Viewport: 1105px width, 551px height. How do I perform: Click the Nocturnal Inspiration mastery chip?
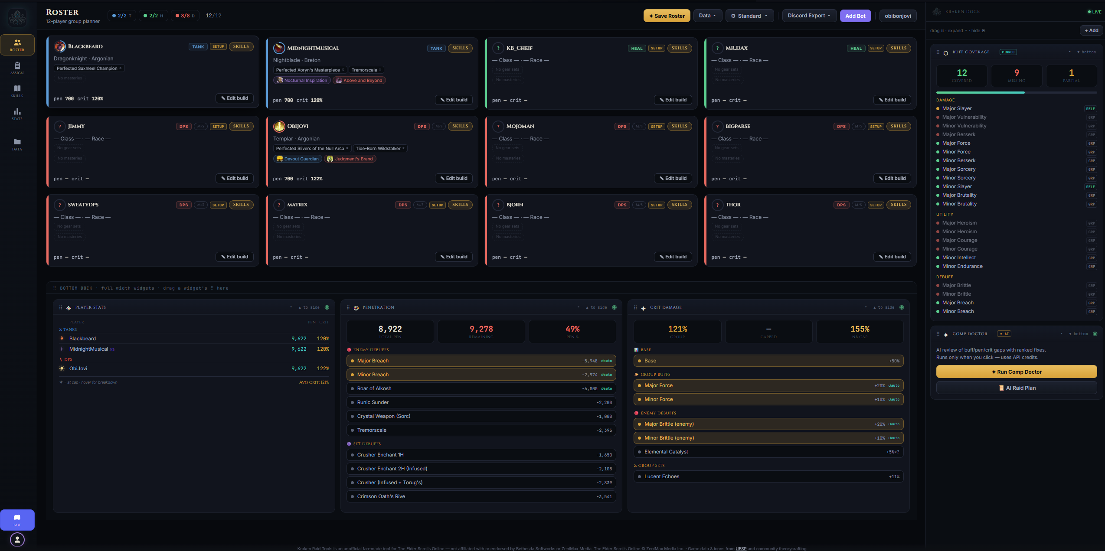coord(302,80)
